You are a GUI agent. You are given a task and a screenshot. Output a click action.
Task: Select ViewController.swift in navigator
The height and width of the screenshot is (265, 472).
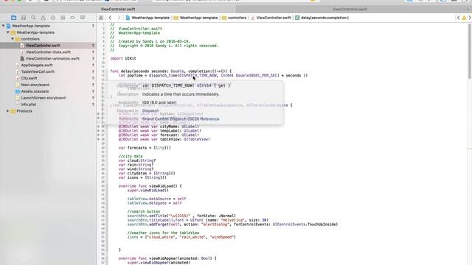(43, 46)
